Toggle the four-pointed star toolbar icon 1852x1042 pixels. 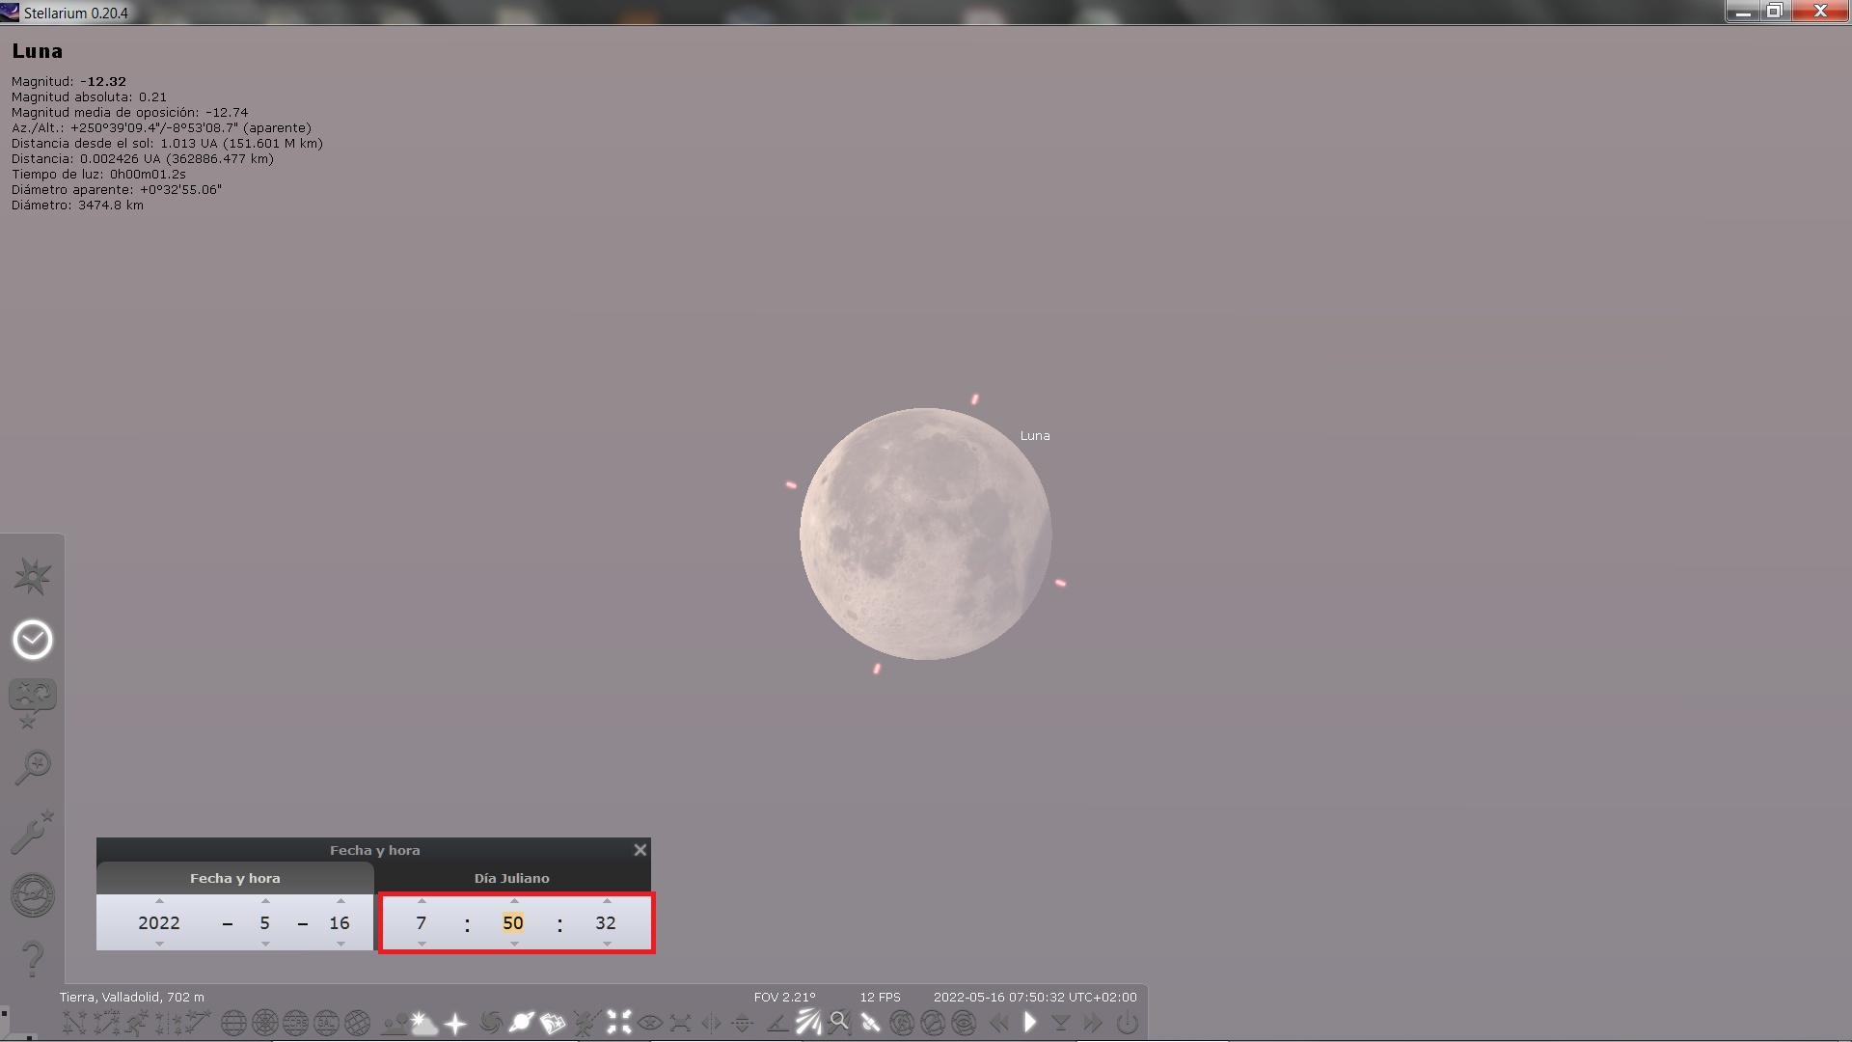tap(455, 1024)
